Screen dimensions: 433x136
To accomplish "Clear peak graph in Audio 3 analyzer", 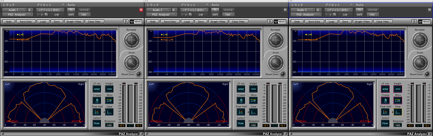I will 398,112.
